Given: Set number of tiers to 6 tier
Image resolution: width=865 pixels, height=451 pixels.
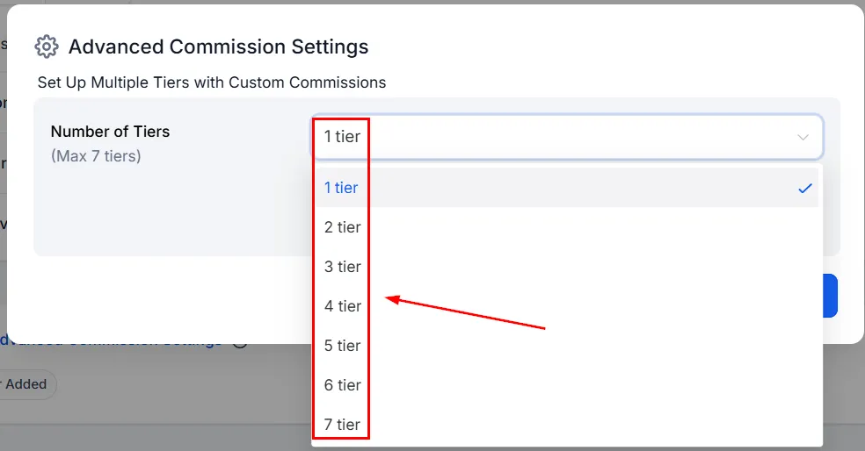Looking at the screenshot, I should (566, 385).
